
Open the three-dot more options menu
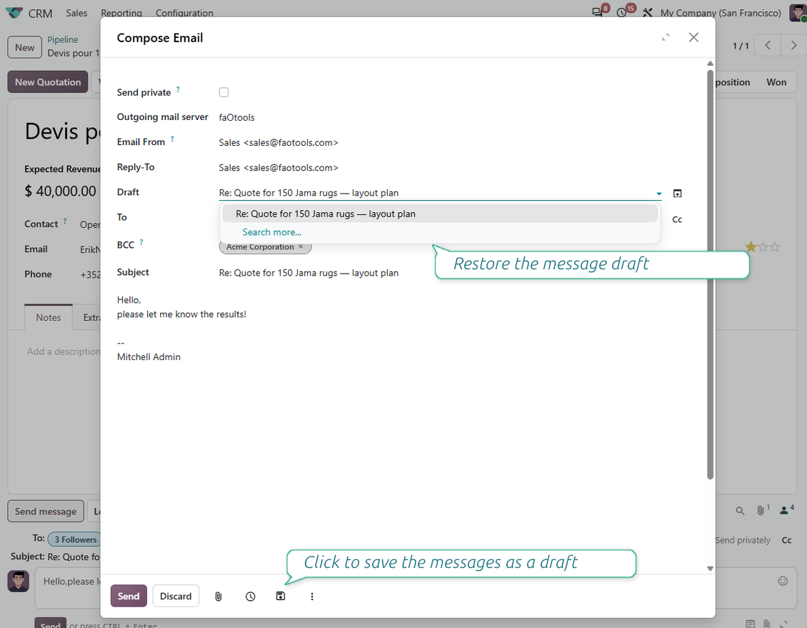pyautogui.click(x=312, y=596)
